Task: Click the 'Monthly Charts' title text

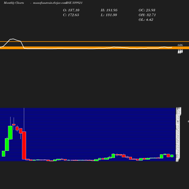Action: click(14, 3)
